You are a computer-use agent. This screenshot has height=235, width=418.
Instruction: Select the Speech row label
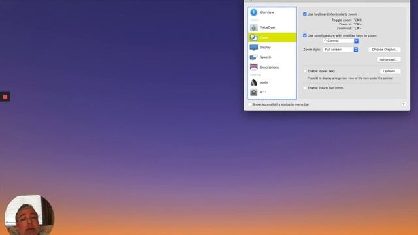click(265, 57)
